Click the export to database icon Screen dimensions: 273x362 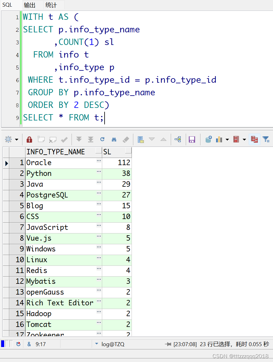(x=209, y=139)
